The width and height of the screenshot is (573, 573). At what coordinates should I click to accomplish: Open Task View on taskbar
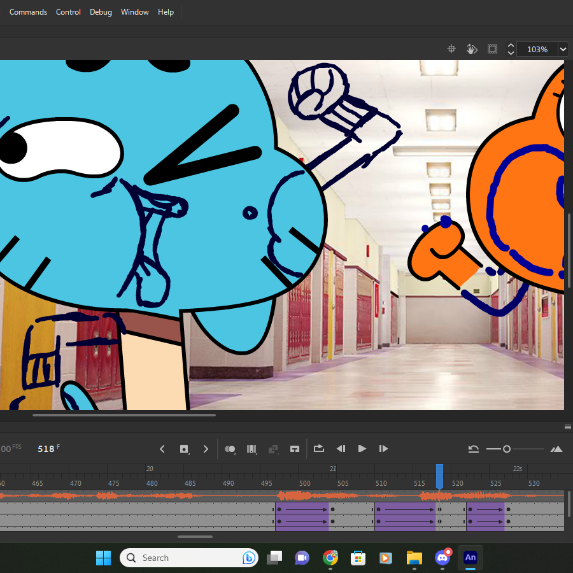coord(274,558)
